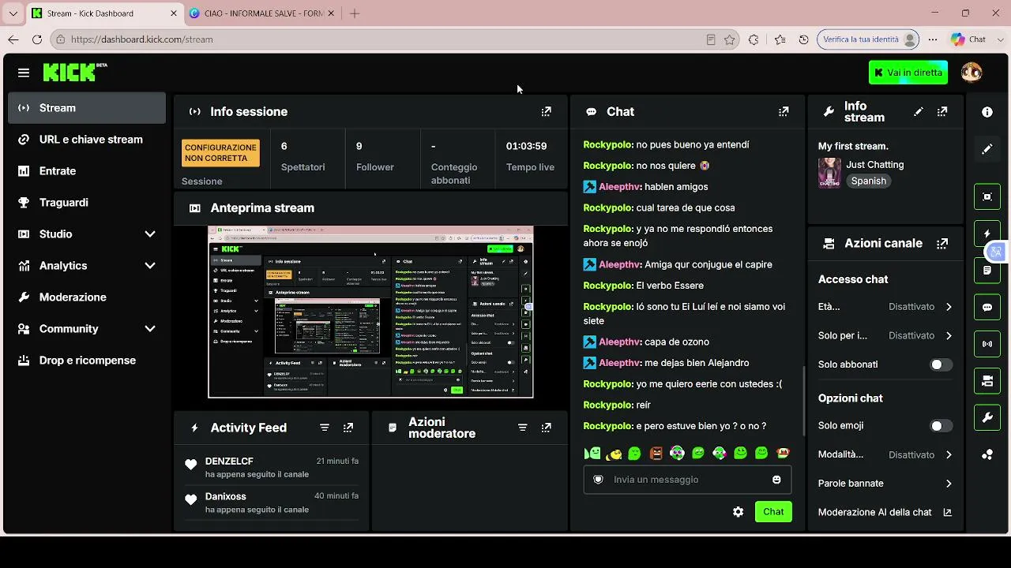Pop out the Chat panel

pos(784,112)
